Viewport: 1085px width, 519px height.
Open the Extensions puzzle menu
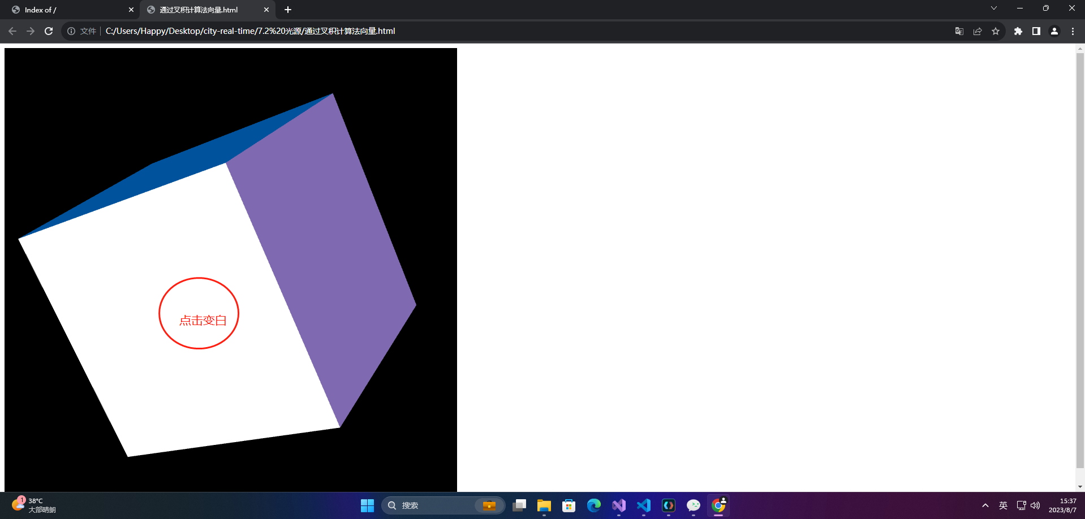[x=1018, y=31]
